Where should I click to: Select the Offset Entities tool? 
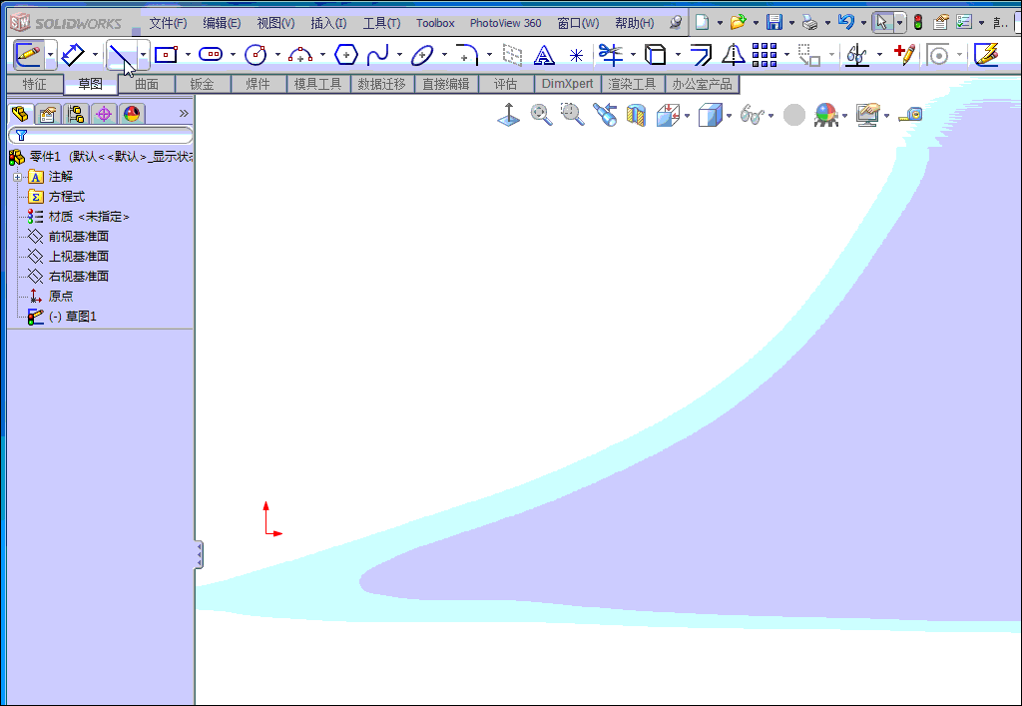701,55
